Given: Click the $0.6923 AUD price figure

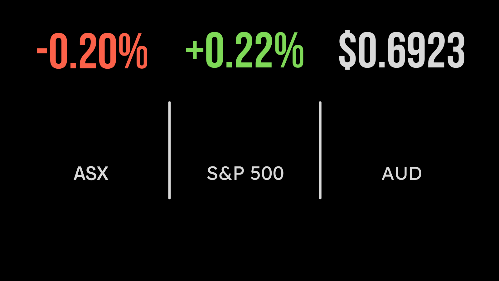Looking at the screenshot, I should click(x=402, y=50).
